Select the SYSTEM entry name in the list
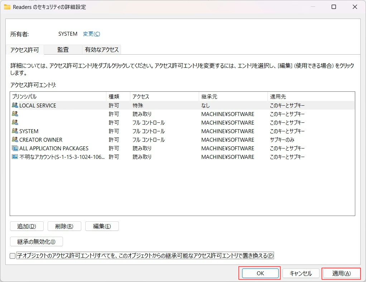The height and width of the screenshot is (282, 366). click(29, 131)
